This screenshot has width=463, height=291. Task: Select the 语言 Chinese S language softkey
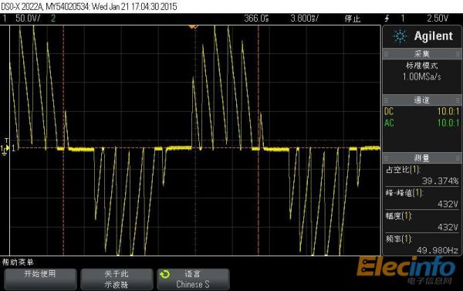coord(193,279)
